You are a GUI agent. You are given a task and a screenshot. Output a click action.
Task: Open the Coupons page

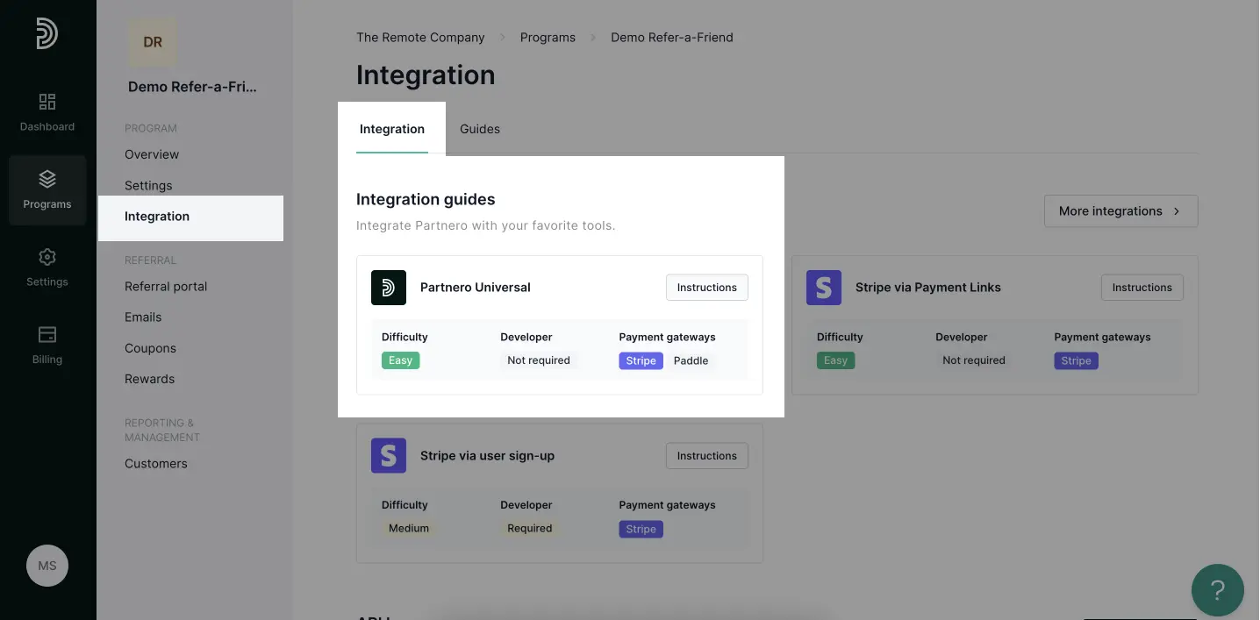point(150,348)
